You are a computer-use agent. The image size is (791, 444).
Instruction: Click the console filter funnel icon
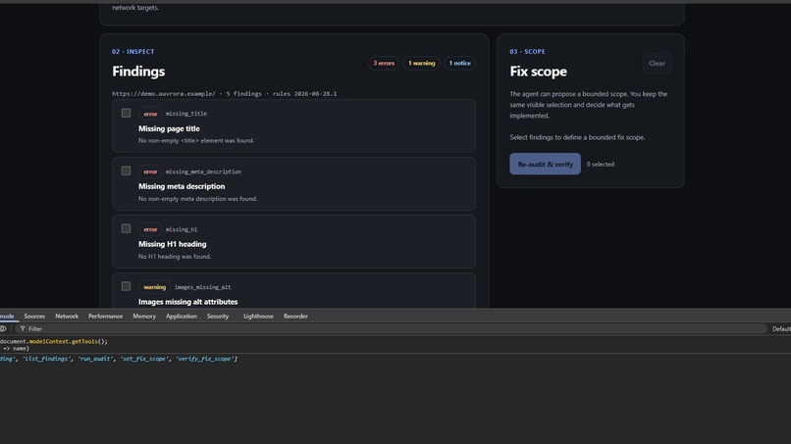coord(23,328)
